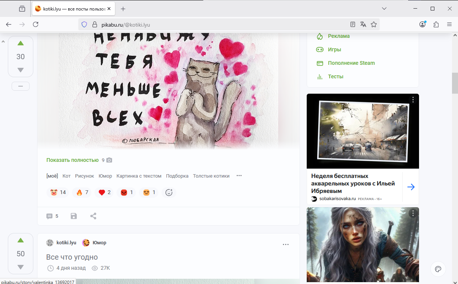
Task: Click the watercolor painting ad image
Action: pos(363,131)
